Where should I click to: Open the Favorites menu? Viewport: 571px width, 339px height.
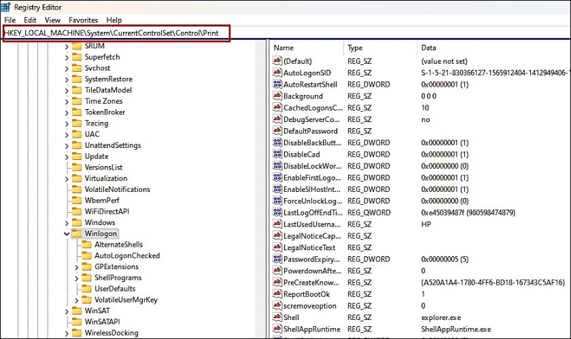click(84, 20)
